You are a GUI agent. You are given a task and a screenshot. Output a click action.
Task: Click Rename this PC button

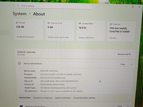click(124, 54)
